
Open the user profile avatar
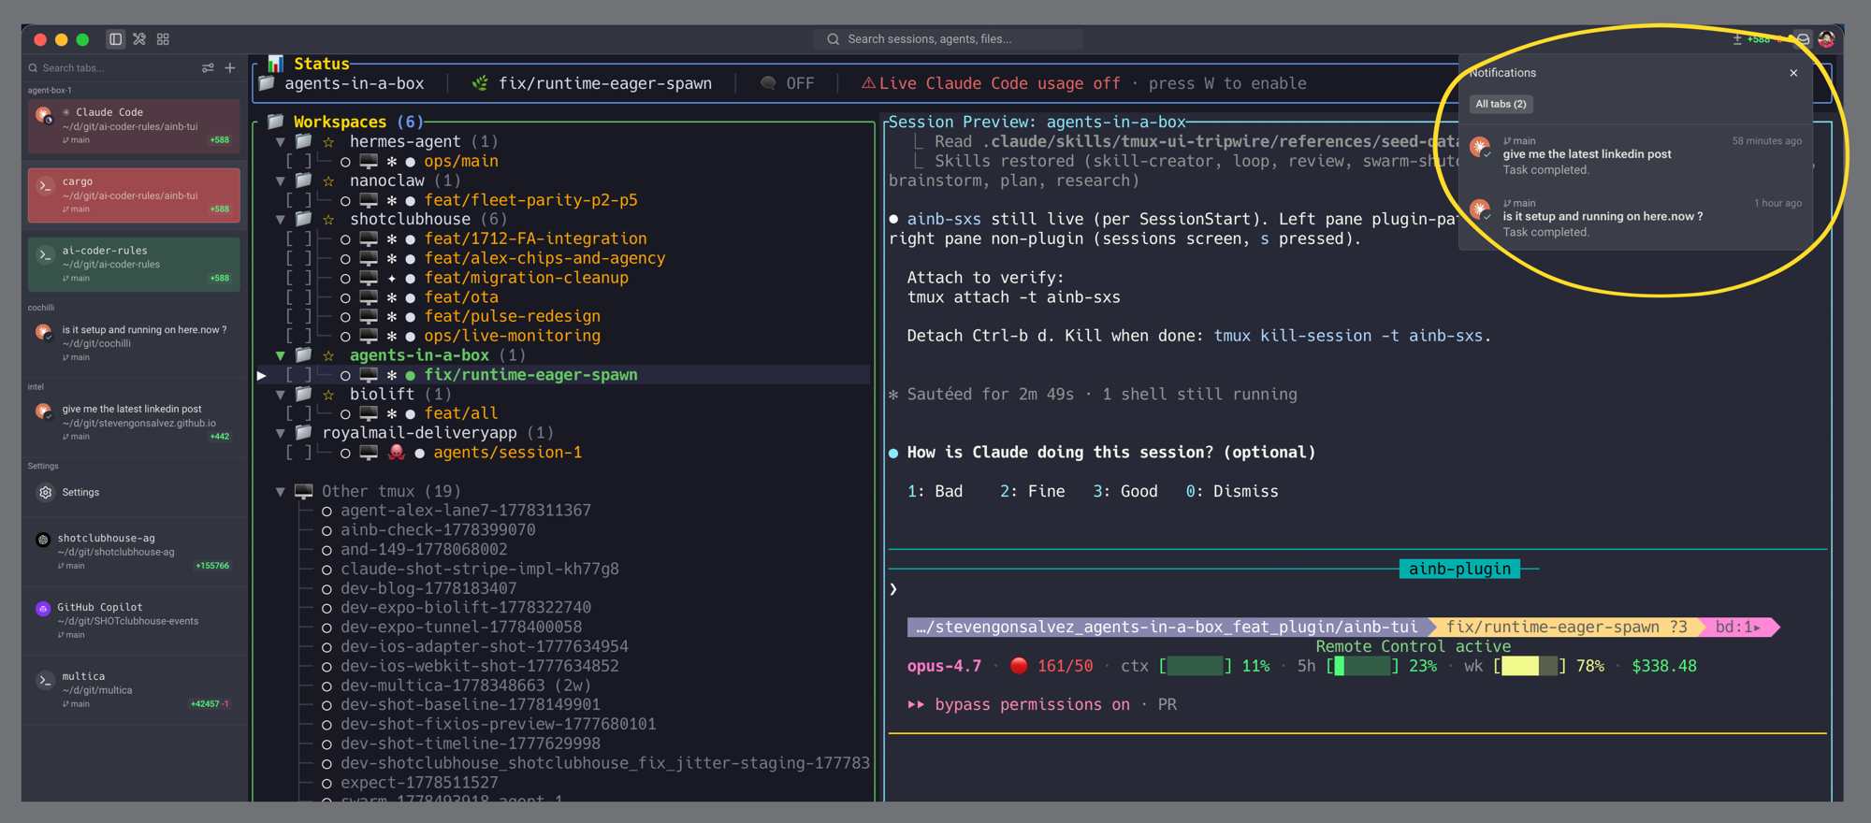click(1826, 39)
